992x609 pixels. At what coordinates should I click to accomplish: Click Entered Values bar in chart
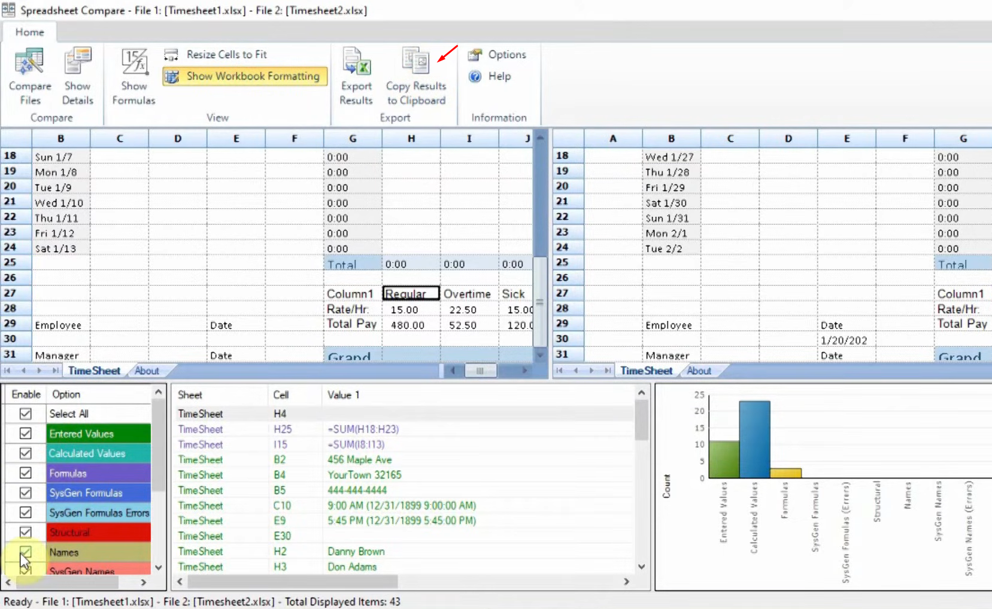(724, 460)
